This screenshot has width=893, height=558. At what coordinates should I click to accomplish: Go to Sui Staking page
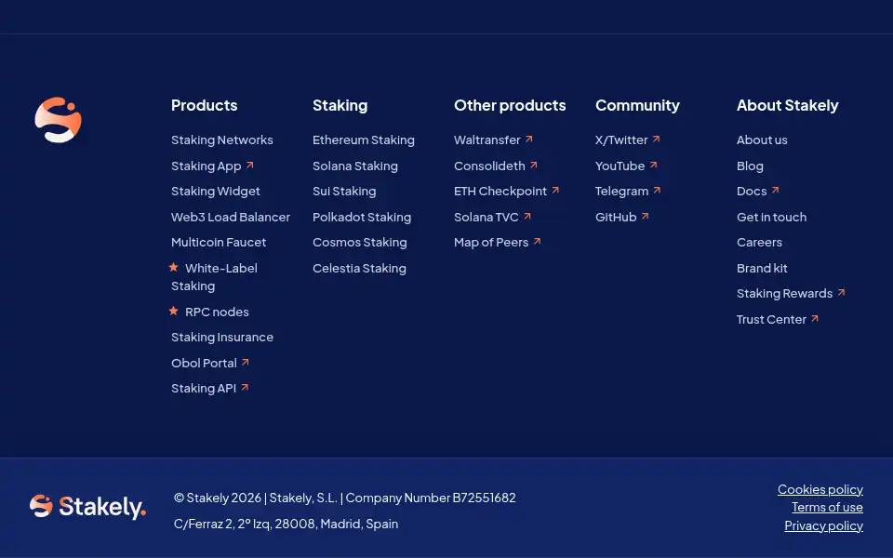344,192
